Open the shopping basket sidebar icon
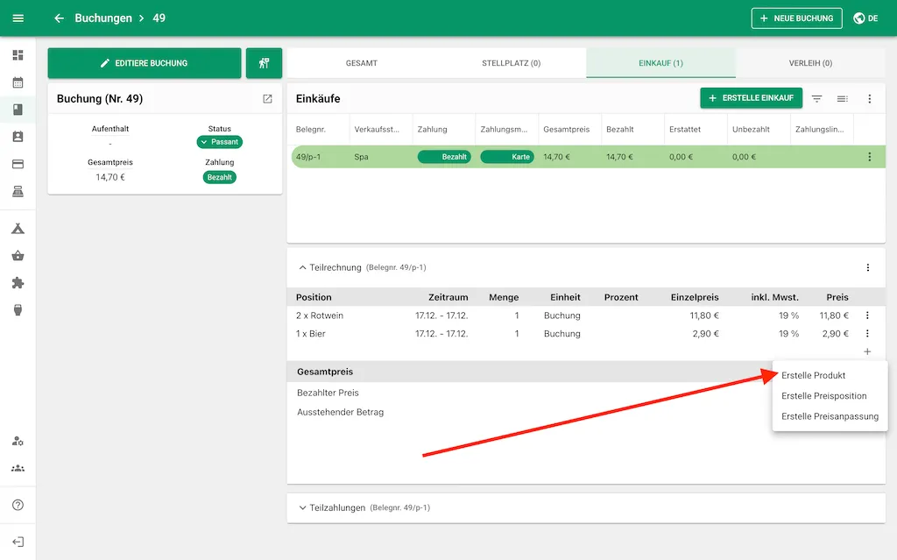The image size is (897, 560). coord(18,255)
